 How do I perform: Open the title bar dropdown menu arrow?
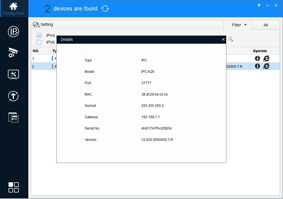pos(259,5)
